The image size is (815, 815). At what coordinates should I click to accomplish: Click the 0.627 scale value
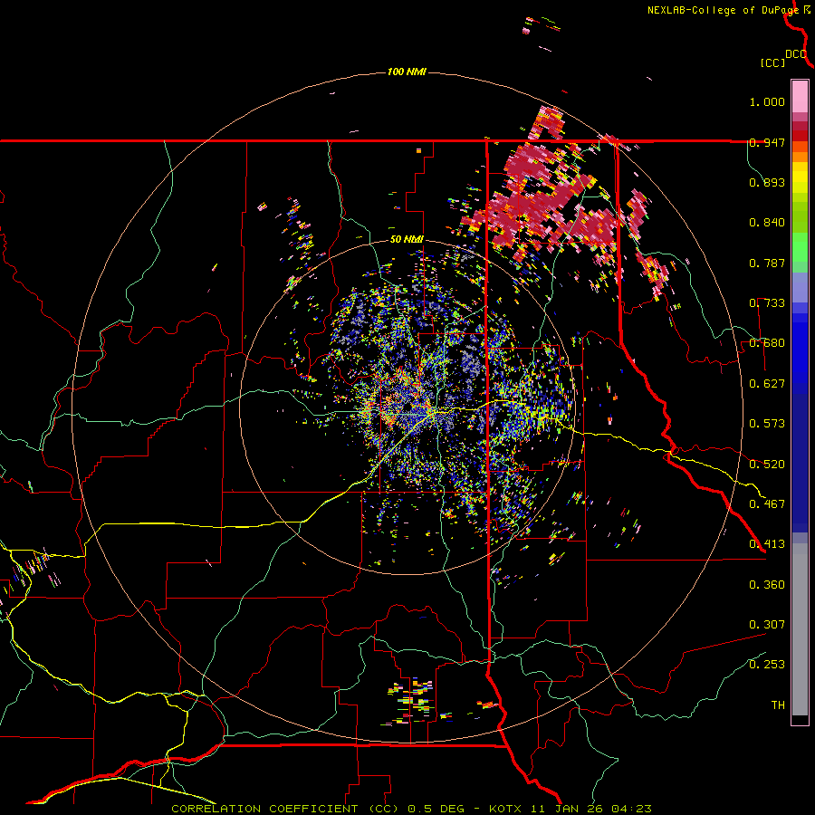pyautogui.click(x=767, y=384)
